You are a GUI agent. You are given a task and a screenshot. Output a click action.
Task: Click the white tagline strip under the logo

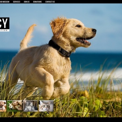point(5,30)
